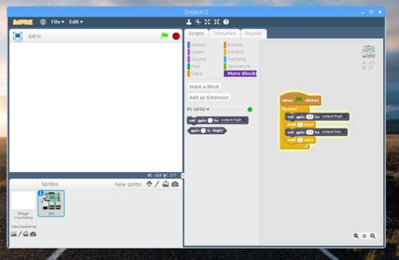Select the Sensing block category
399x260 pixels.
(x=235, y=59)
